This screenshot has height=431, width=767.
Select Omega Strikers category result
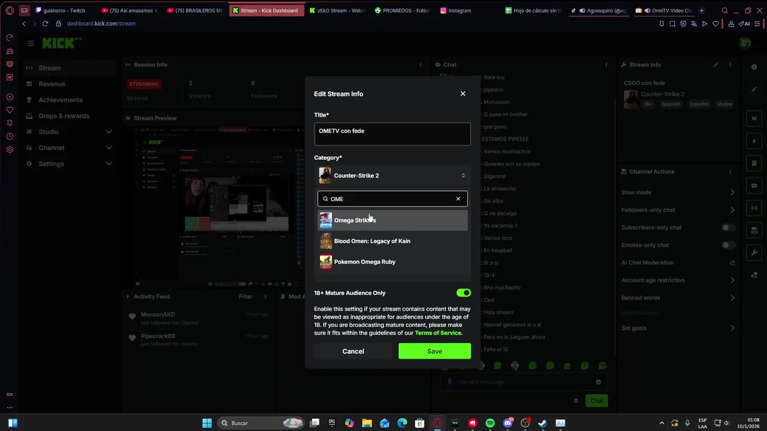[392, 220]
